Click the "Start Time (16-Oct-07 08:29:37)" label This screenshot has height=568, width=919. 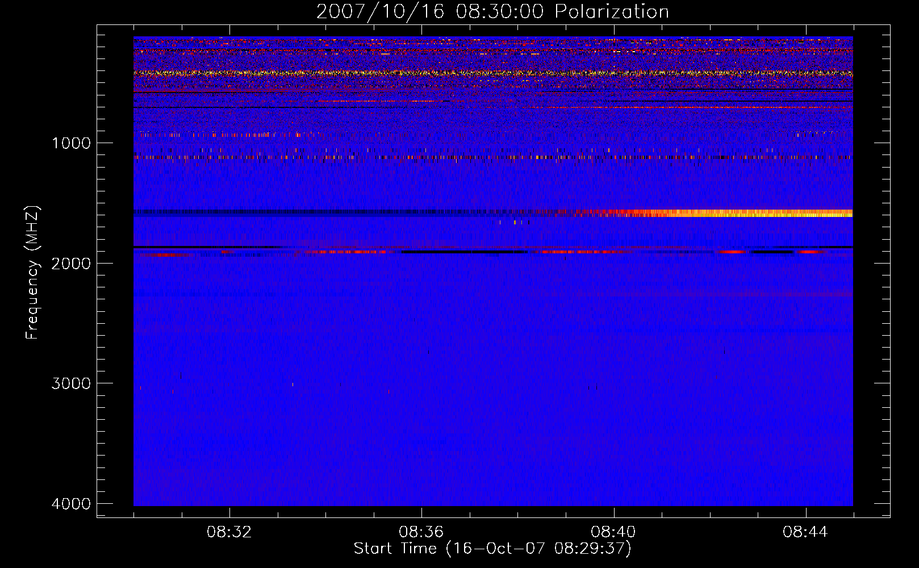(x=492, y=549)
